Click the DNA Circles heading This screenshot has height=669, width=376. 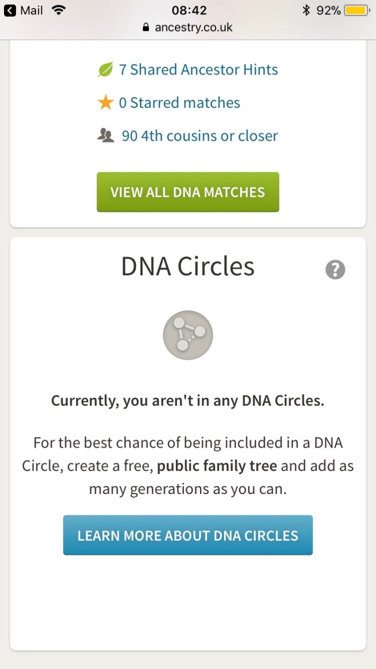188,267
